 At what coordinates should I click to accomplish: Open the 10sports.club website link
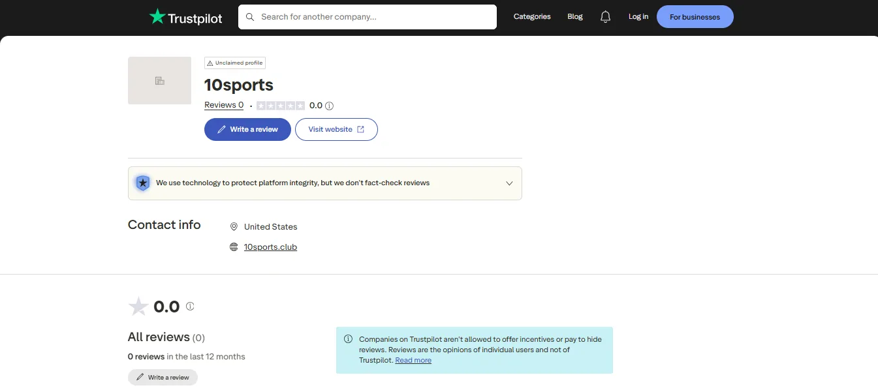point(270,247)
